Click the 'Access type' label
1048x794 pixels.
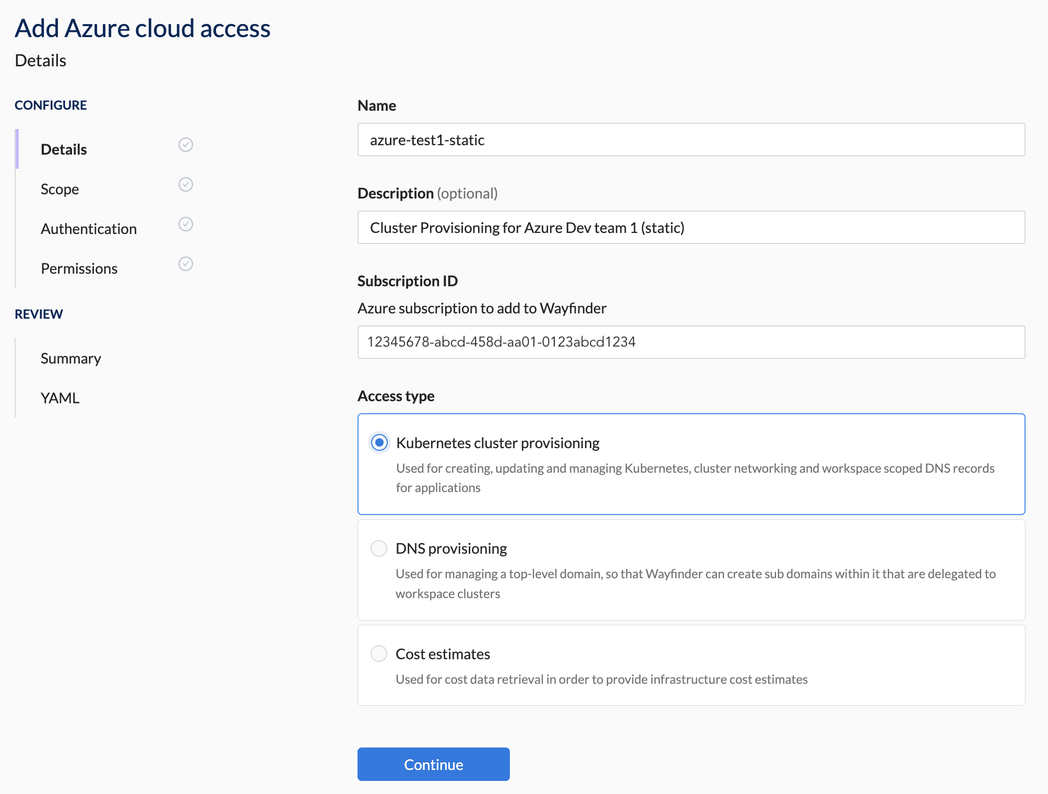pos(396,396)
